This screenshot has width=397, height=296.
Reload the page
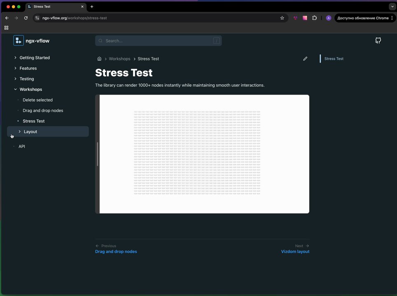pos(26,18)
